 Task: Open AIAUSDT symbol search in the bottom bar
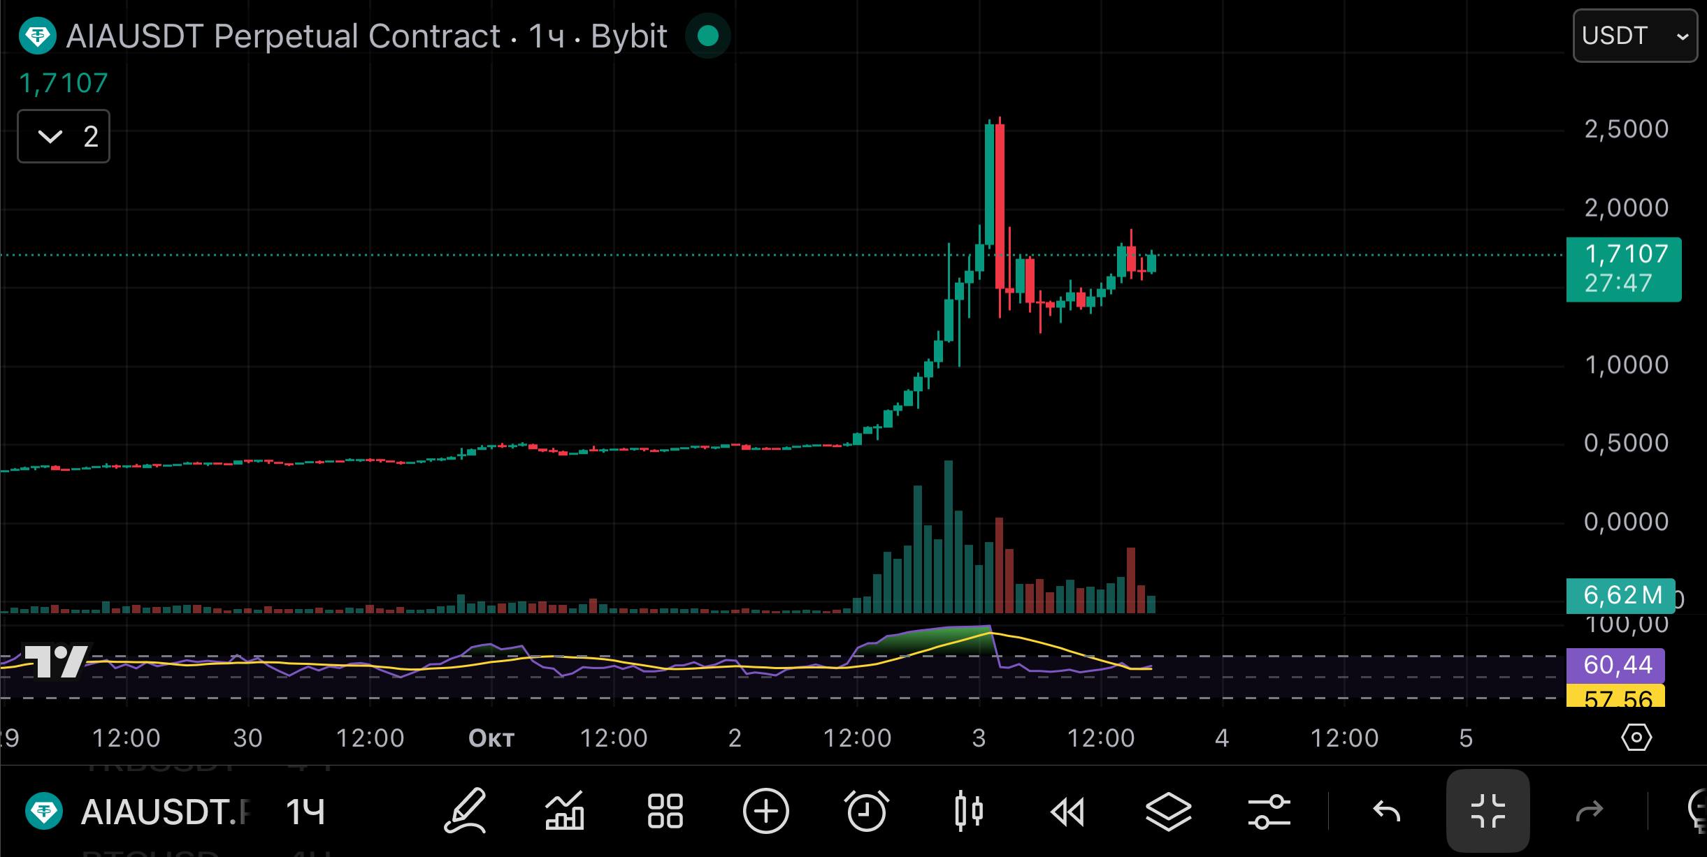pos(164,812)
